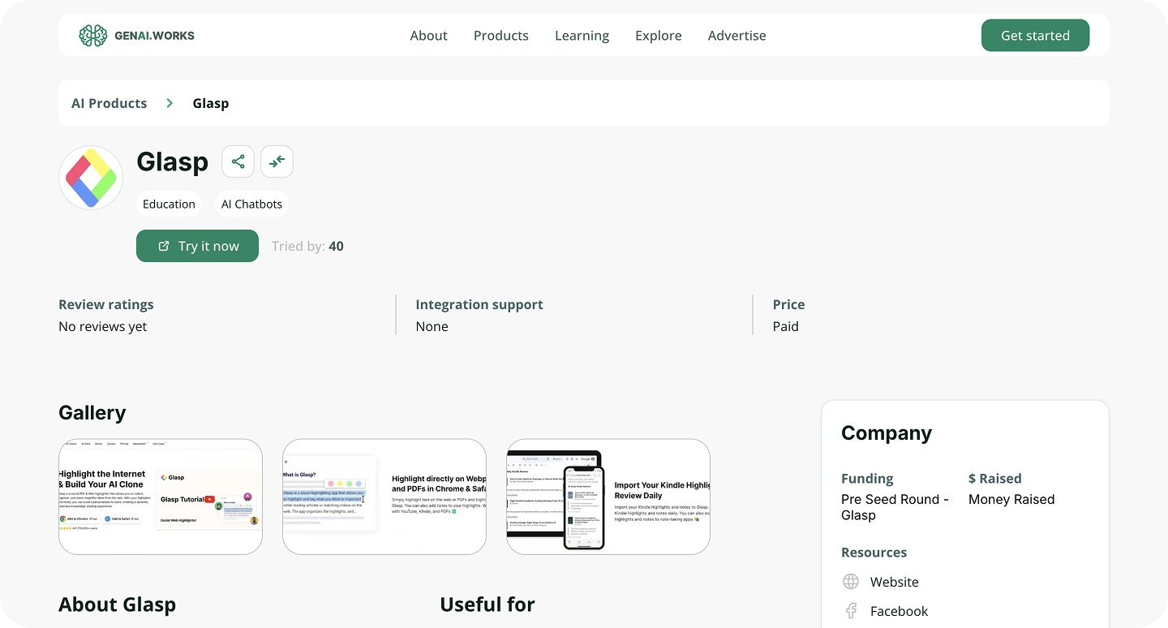Open the Facebook resource link
The image size is (1168, 628).
click(x=899, y=611)
